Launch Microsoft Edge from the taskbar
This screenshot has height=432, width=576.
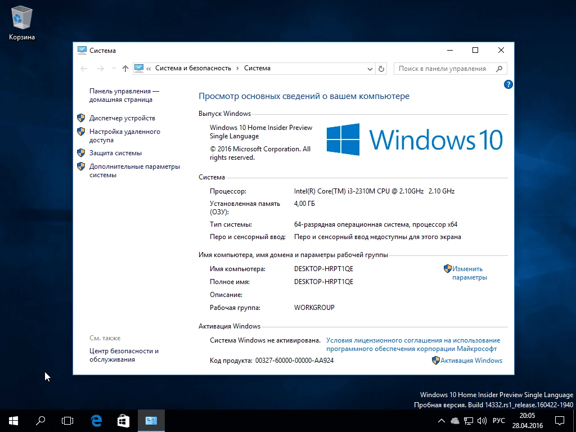96,421
